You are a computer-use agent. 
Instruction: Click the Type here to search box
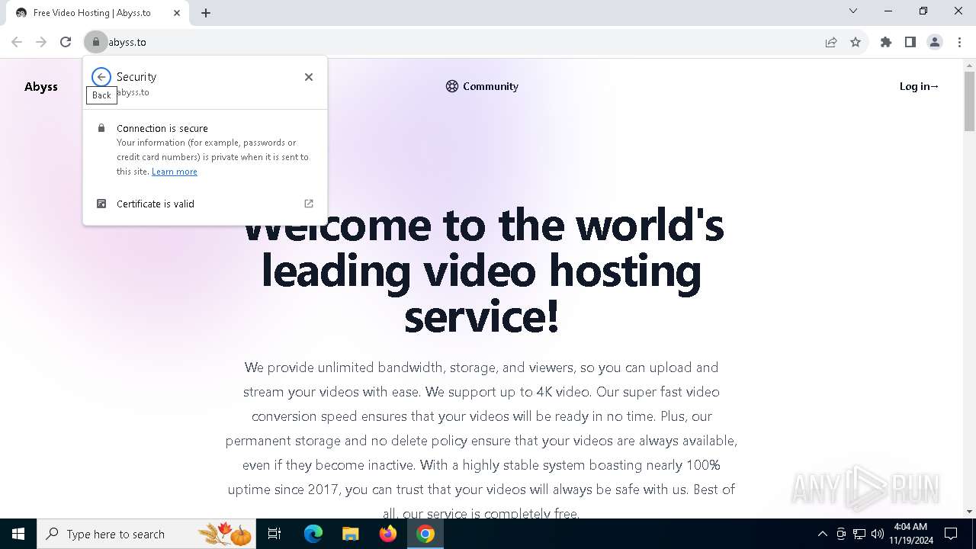(x=146, y=534)
